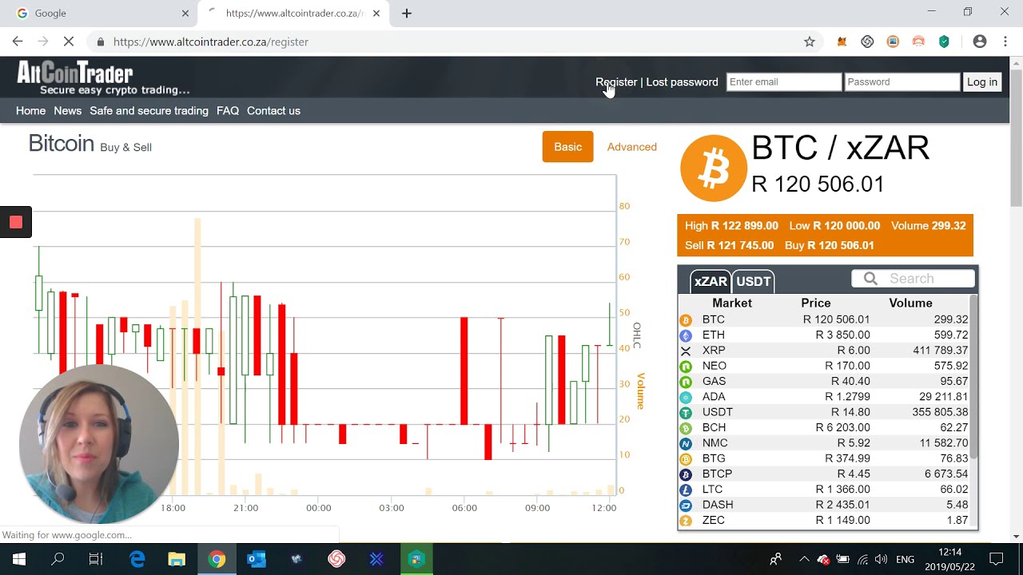Focus the Password field
Screen dimensions: 1023x575
902,82
